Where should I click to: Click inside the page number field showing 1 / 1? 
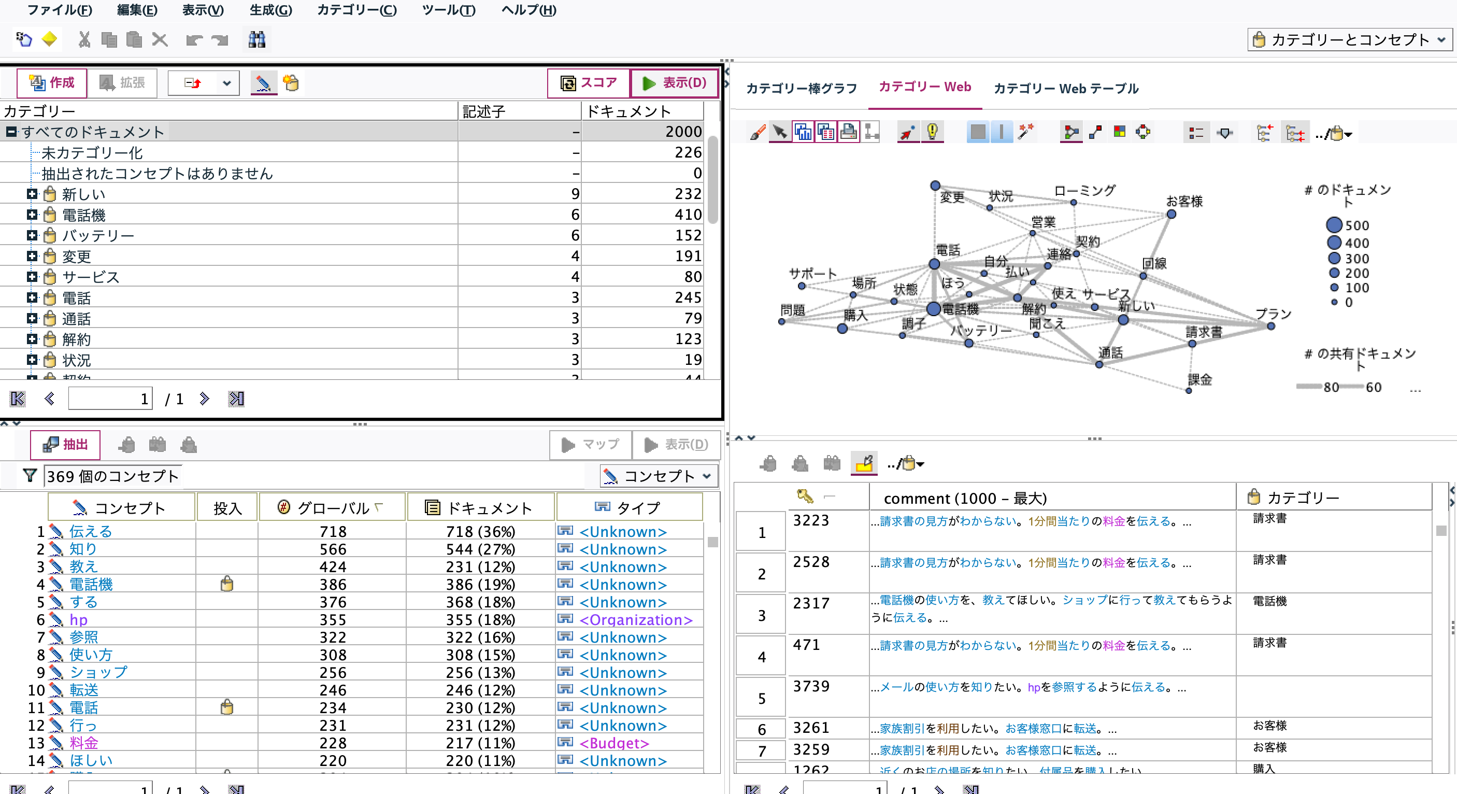pos(110,398)
